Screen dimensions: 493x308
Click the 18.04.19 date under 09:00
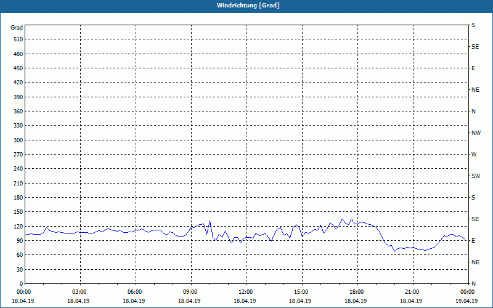(189, 301)
